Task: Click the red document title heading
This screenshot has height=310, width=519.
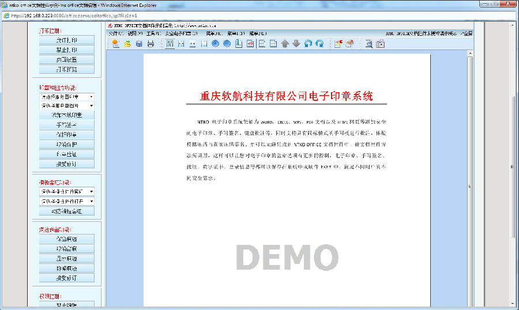Action: point(286,96)
